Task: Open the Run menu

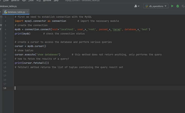Action: point(24,1)
